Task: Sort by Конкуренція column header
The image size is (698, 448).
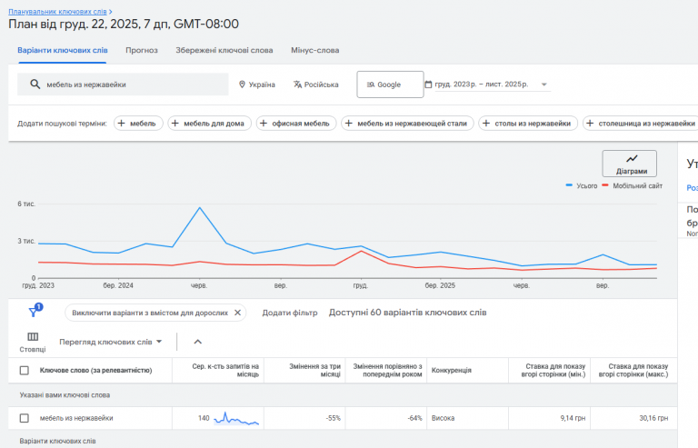Action: tap(452, 370)
